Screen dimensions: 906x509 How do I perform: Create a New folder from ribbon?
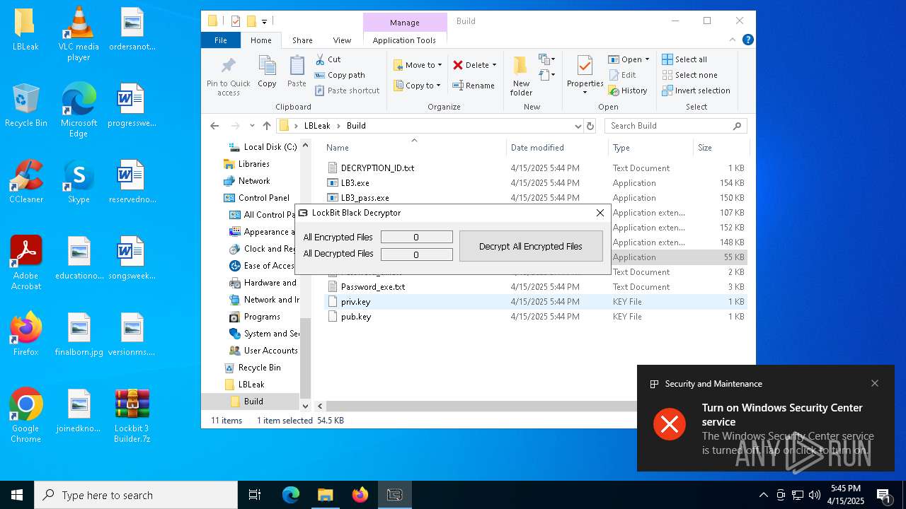point(521,76)
